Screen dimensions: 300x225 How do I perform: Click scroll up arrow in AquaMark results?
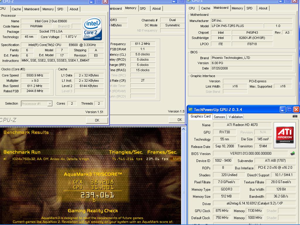click(x=183, y=129)
